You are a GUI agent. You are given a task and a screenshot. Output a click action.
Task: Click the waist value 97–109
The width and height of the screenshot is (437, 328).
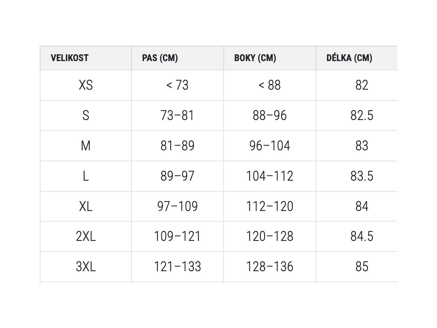coord(177,206)
